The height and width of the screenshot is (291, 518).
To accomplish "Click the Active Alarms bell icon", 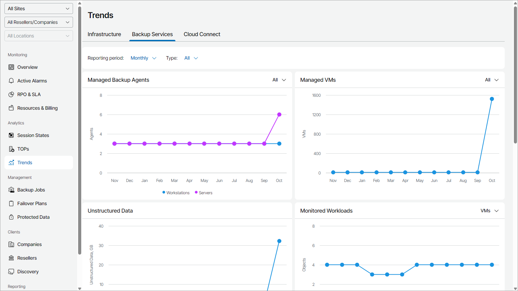I will click(11, 81).
